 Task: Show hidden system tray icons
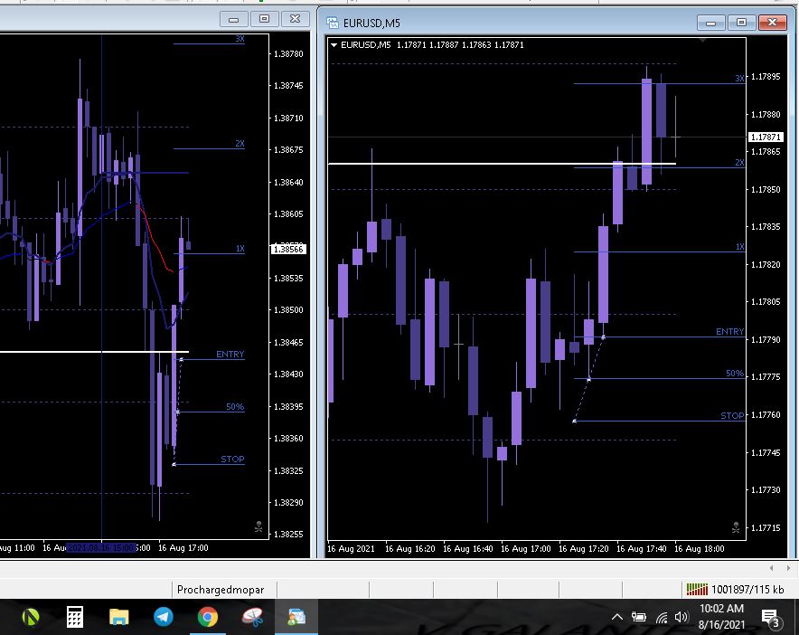[x=617, y=617]
